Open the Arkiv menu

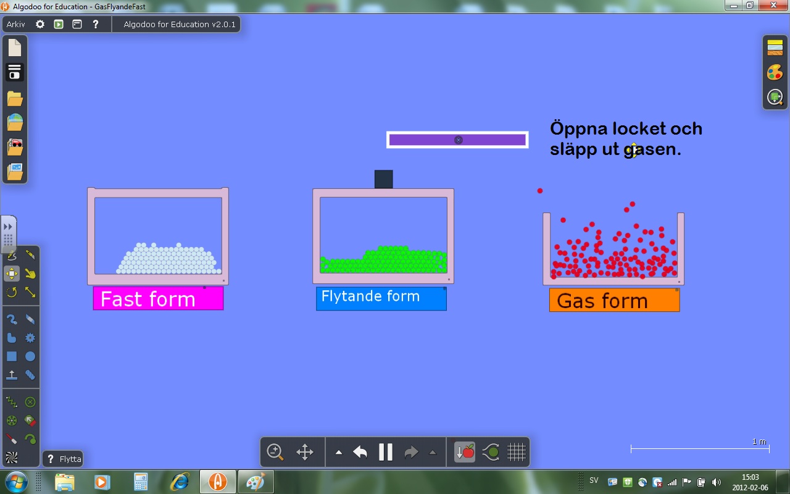(x=16, y=24)
